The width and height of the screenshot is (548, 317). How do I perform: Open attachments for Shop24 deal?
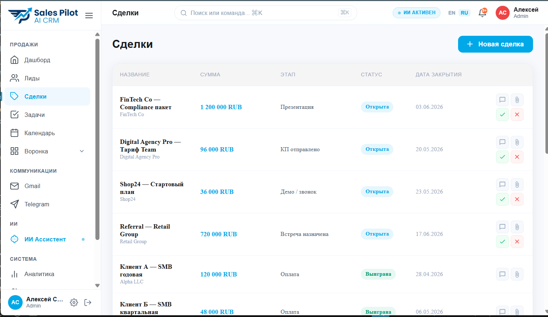click(x=517, y=184)
